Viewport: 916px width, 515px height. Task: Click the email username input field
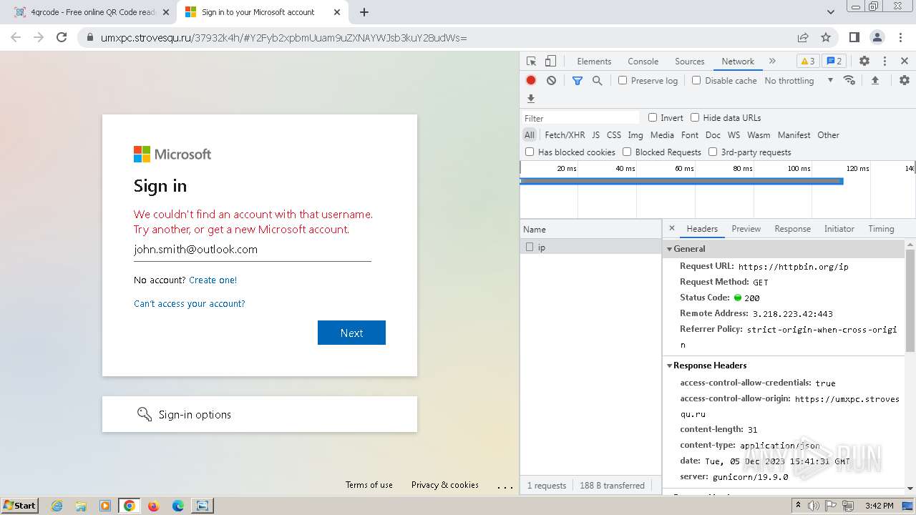[253, 250]
